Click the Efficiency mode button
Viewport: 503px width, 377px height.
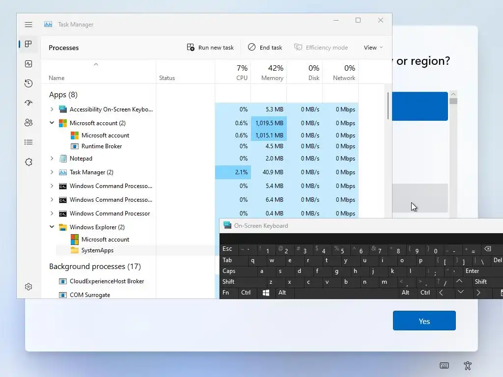pyautogui.click(x=321, y=48)
